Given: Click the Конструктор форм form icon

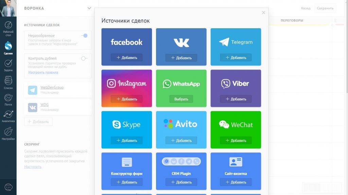Looking at the screenshot, I should tap(127, 162).
